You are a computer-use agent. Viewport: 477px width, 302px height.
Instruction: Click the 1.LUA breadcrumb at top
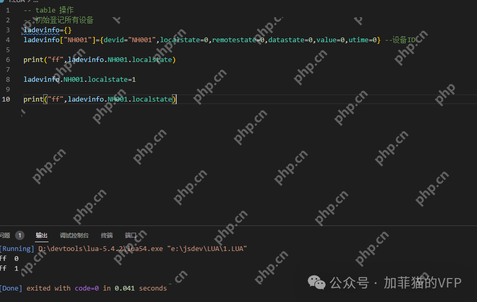tap(15, 2)
